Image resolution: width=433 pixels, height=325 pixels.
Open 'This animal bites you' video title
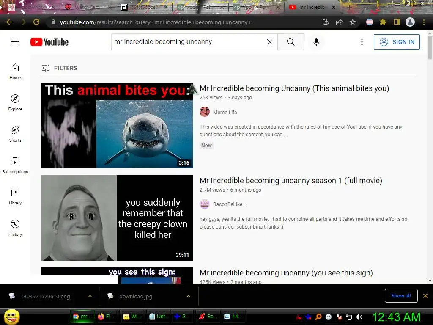pyautogui.click(x=294, y=88)
